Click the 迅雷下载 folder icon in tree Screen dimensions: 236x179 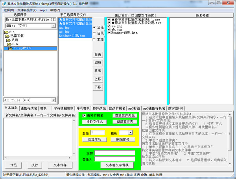tap(8, 36)
